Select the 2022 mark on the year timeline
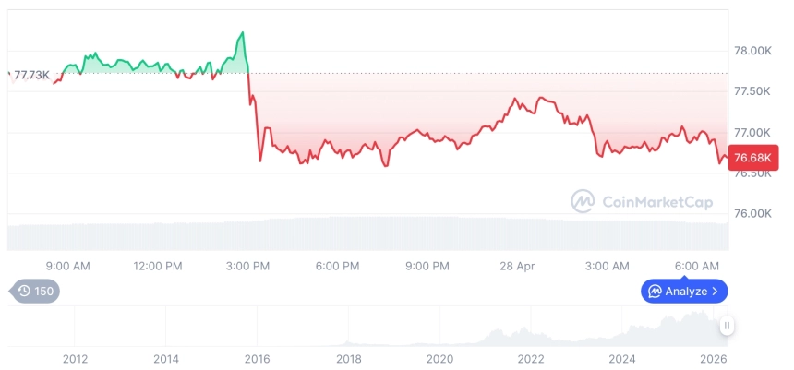 click(x=531, y=359)
